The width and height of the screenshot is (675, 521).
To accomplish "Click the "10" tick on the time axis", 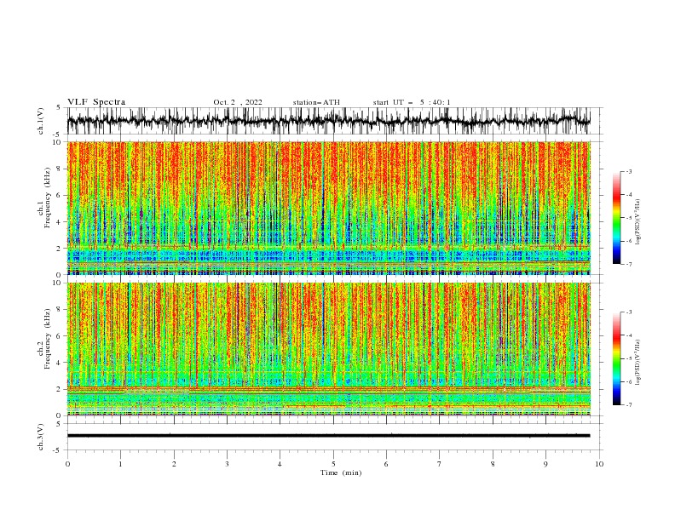I will pos(599,464).
